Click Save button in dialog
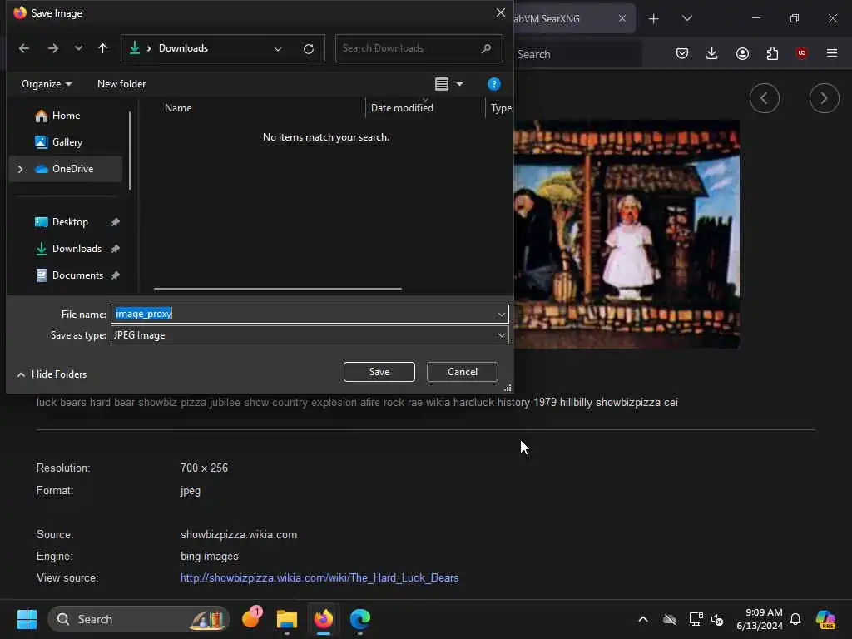This screenshot has height=639, width=852. (x=379, y=372)
